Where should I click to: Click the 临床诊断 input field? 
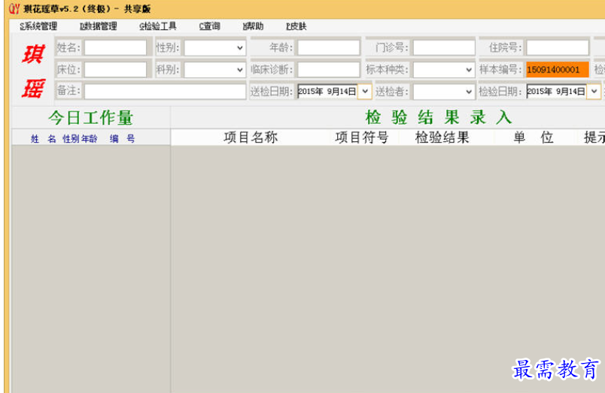click(329, 70)
